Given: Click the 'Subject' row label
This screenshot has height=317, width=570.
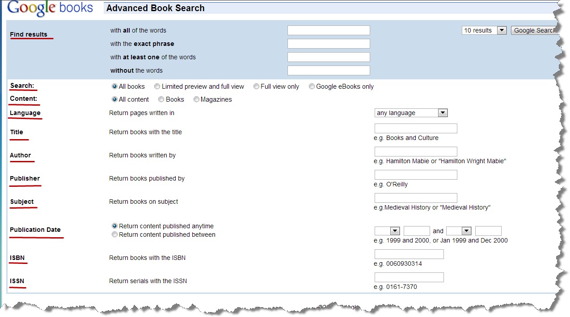Looking at the screenshot, I should 22,202.
